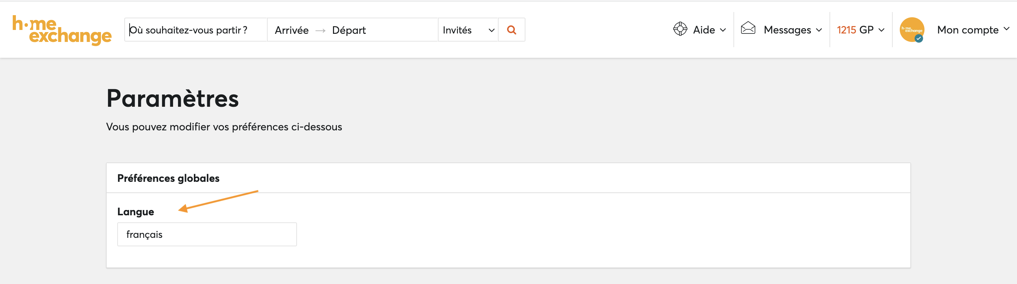Click the GP chevron arrow
The image size is (1017, 284).
[881, 30]
